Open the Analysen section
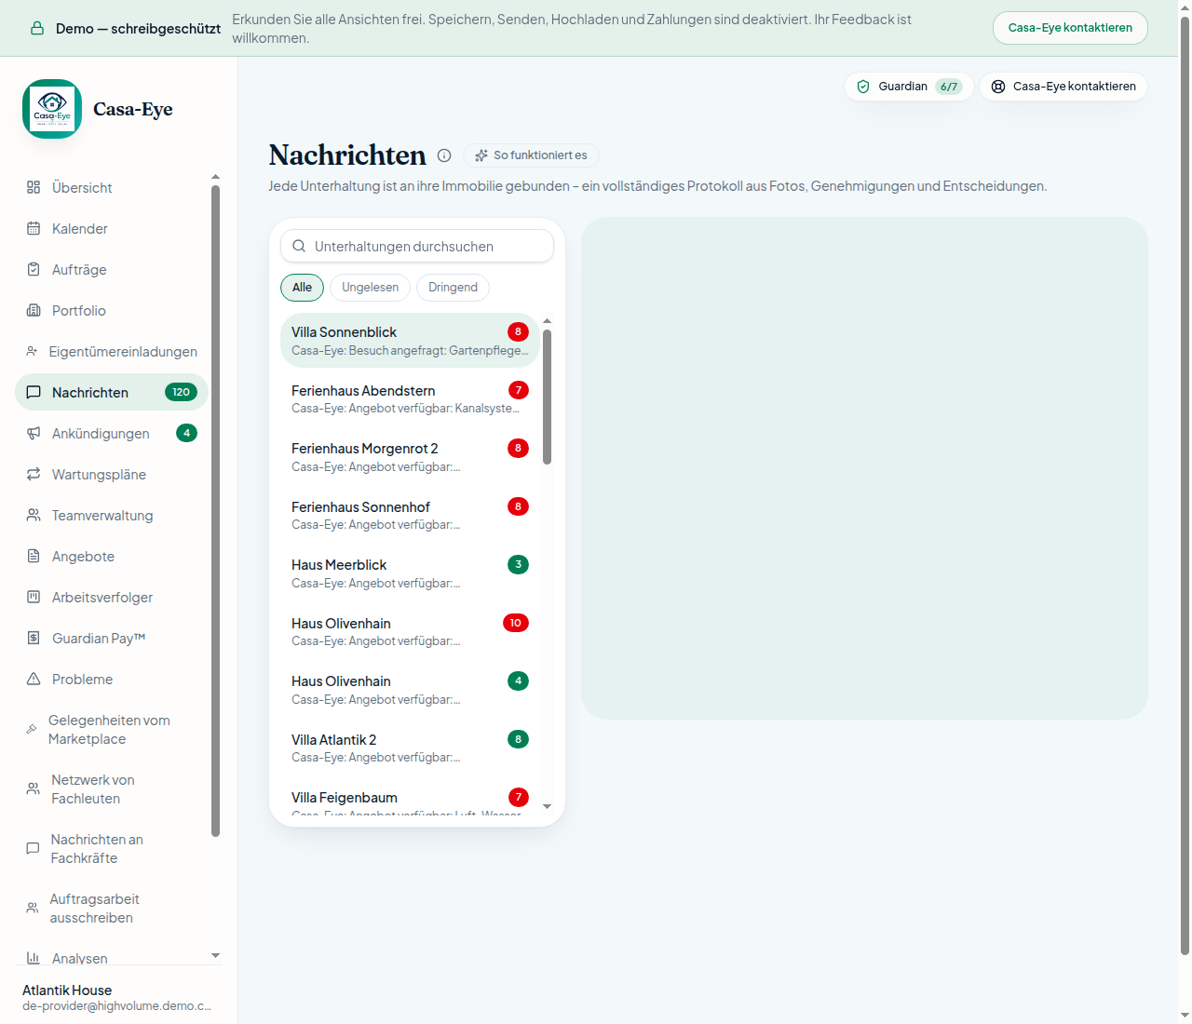Screen dimensions: 1192x1024 tap(112, 958)
